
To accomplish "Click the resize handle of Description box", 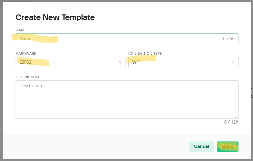I will [237, 117].
